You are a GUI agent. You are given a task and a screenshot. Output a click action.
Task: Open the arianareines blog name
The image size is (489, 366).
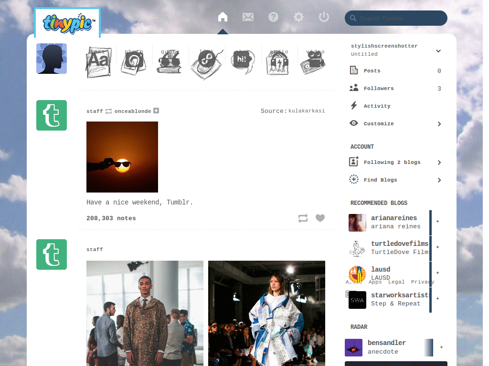click(394, 218)
